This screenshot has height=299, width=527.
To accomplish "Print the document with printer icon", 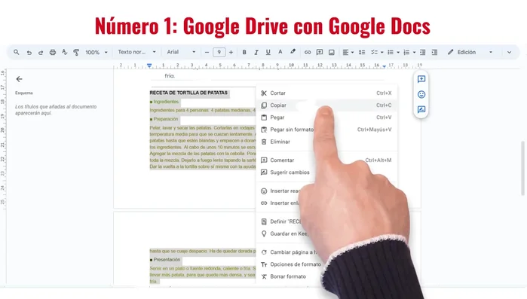I will [x=53, y=53].
